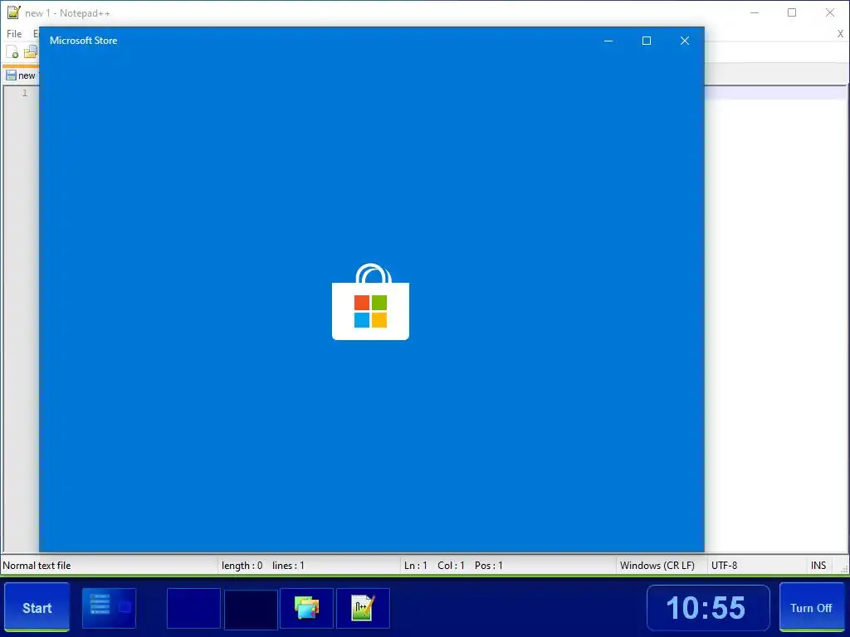Click the first empty taskbar slot after task view
This screenshot has width=850, height=637.
coord(193,608)
